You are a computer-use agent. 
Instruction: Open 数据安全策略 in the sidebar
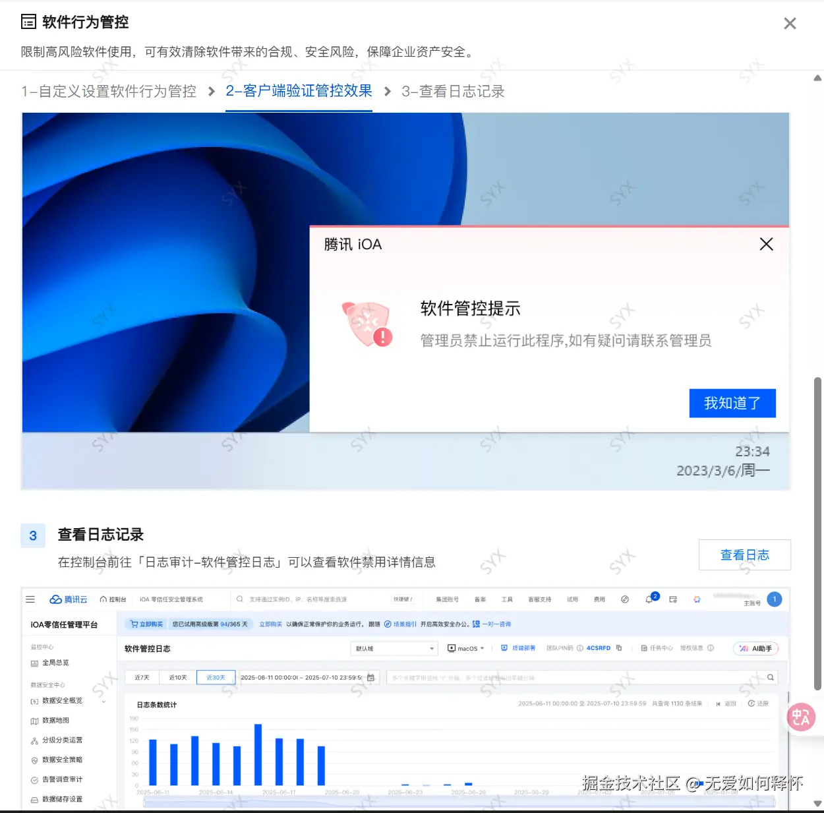pyautogui.click(x=62, y=760)
